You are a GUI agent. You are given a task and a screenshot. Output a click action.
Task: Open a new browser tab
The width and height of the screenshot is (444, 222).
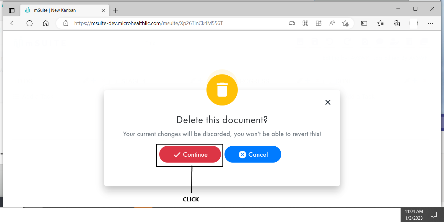[x=115, y=10]
